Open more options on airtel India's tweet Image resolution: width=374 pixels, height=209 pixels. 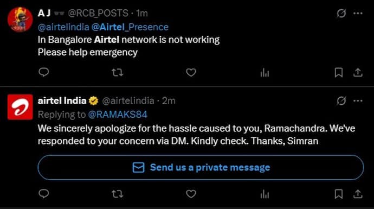(358, 101)
